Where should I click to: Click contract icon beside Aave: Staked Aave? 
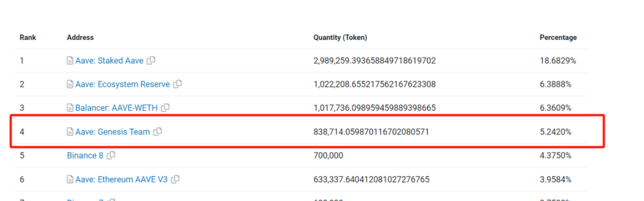coord(70,61)
